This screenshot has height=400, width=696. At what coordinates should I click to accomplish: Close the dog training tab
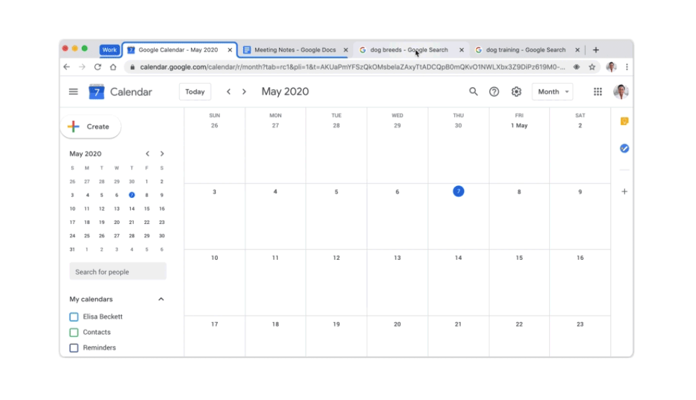pyautogui.click(x=578, y=50)
